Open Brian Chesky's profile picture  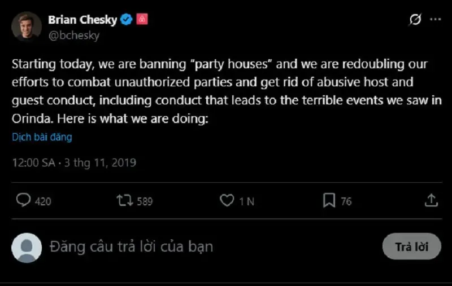(x=27, y=27)
